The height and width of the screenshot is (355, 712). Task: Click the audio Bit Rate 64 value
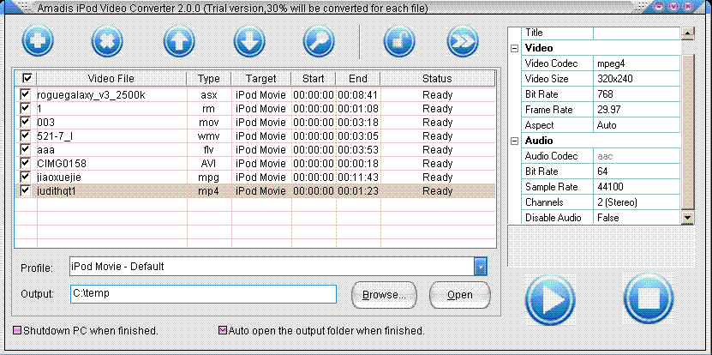(x=637, y=171)
